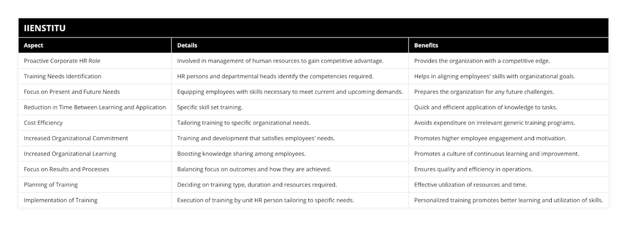Viewport: 627px width, 226px height.
Task: Click the Aspect column header
Action: [34, 45]
